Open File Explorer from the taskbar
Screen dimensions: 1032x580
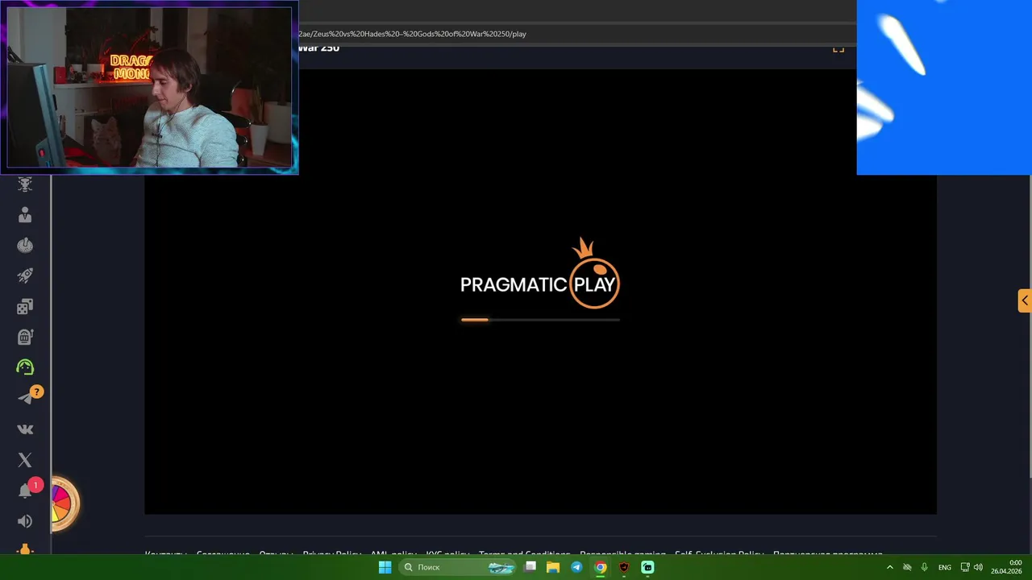click(553, 567)
